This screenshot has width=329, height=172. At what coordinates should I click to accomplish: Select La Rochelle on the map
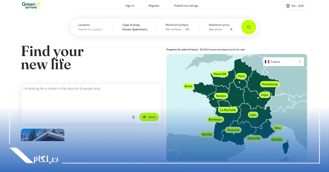(228, 110)
